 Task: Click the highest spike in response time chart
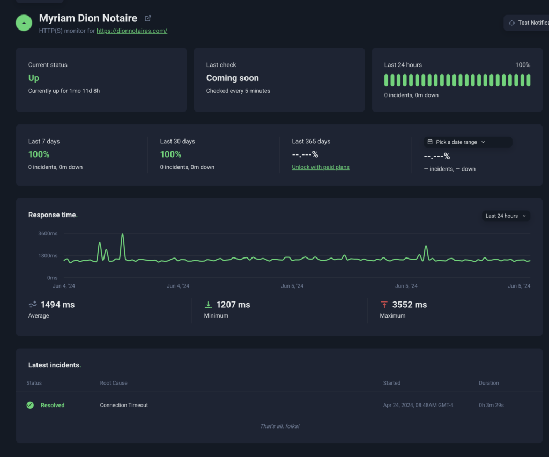[123, 235]
